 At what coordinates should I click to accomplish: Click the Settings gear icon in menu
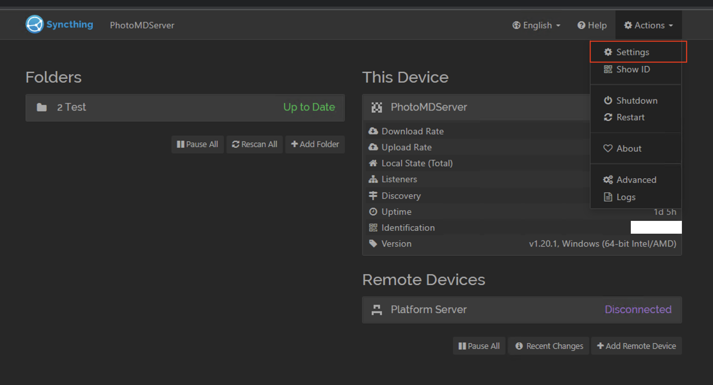[x=608, y=52]
